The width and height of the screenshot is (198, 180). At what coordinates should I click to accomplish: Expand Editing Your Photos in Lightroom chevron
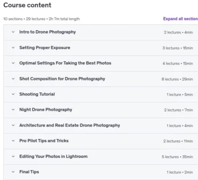click(13, 156)
